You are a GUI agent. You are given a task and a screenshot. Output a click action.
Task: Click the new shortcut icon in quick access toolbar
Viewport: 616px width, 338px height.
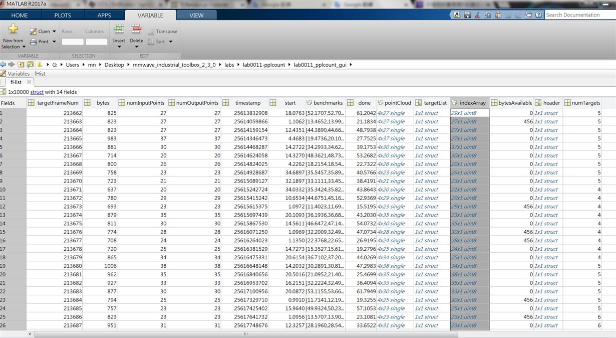tap(457, 15)
